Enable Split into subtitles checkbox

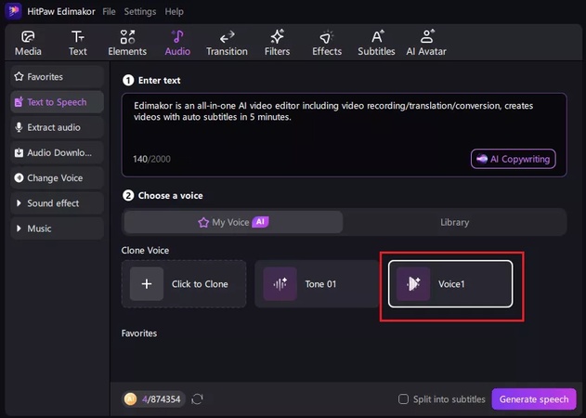coord(403,399)
